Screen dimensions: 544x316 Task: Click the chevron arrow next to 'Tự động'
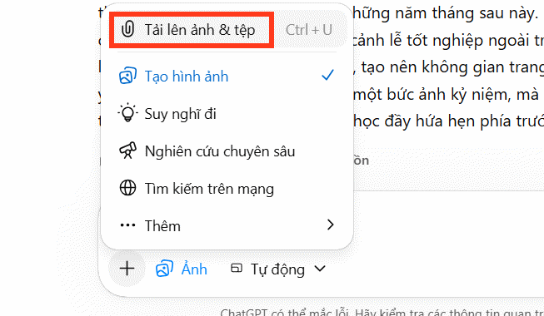pyautogui.click(x=320, y=269)
